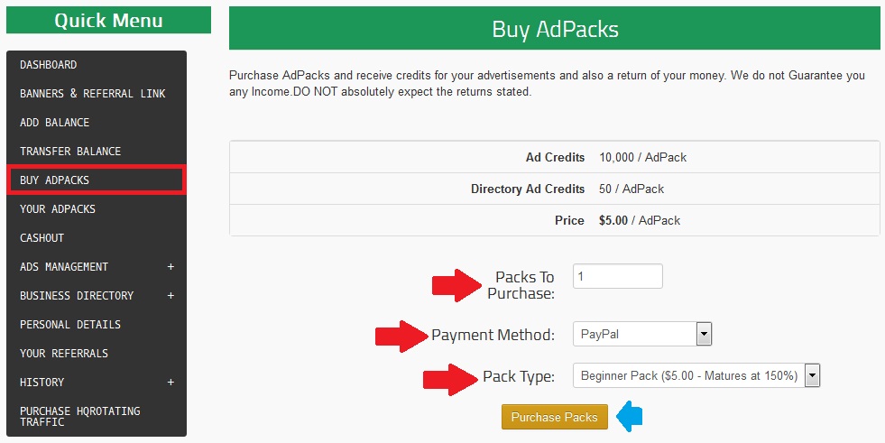Expand the History plus icon

171,383
